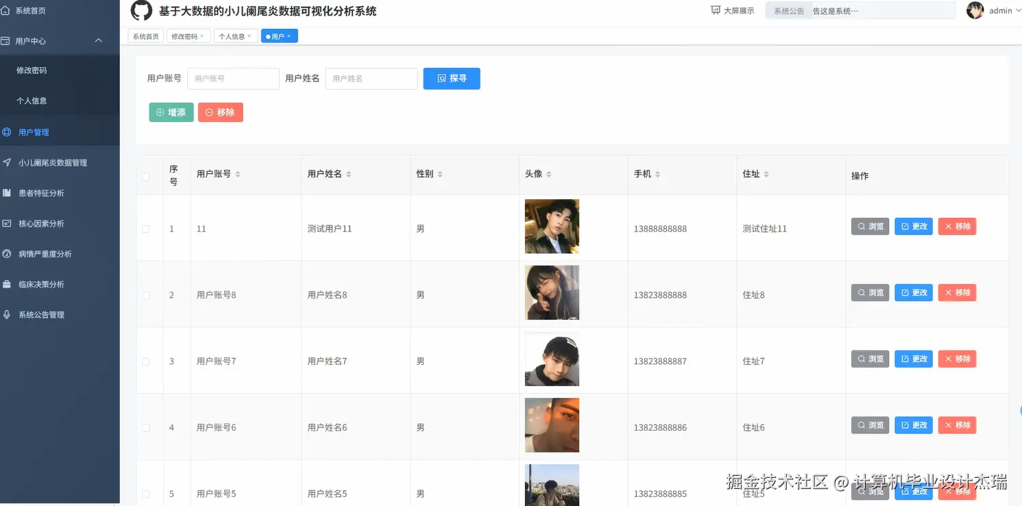Tick the checkbox for row 1

[146, 229]
